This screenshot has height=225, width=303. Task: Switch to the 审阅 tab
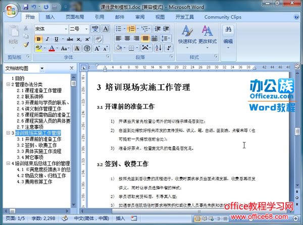140,17
